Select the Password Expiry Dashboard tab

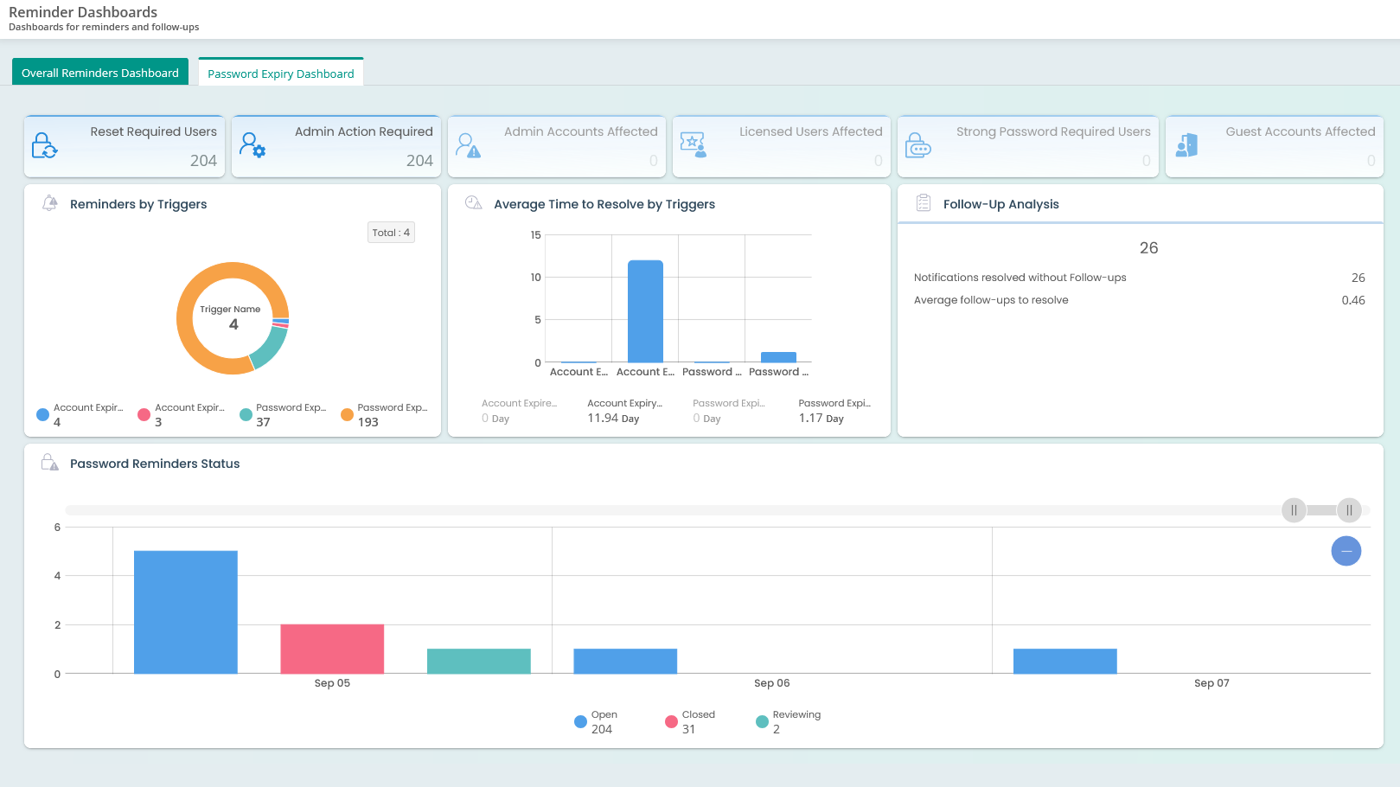[280, 74]
